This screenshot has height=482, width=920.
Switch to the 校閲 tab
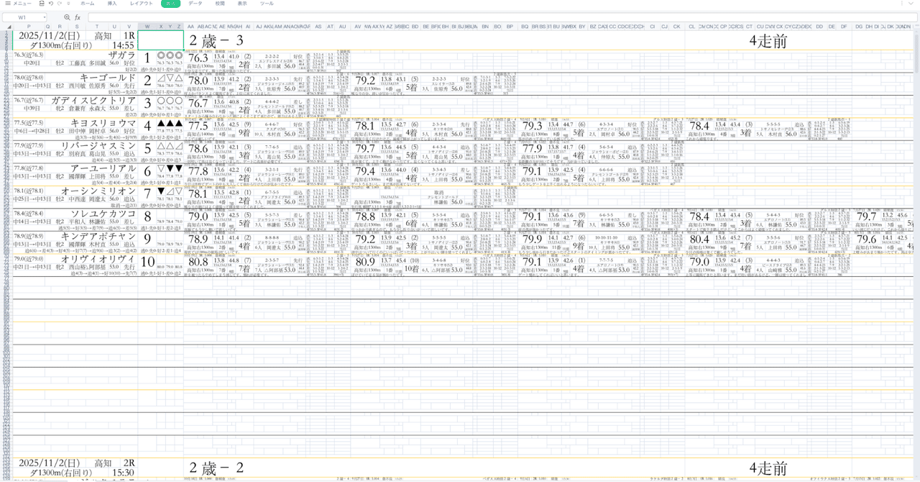point(220,4)
